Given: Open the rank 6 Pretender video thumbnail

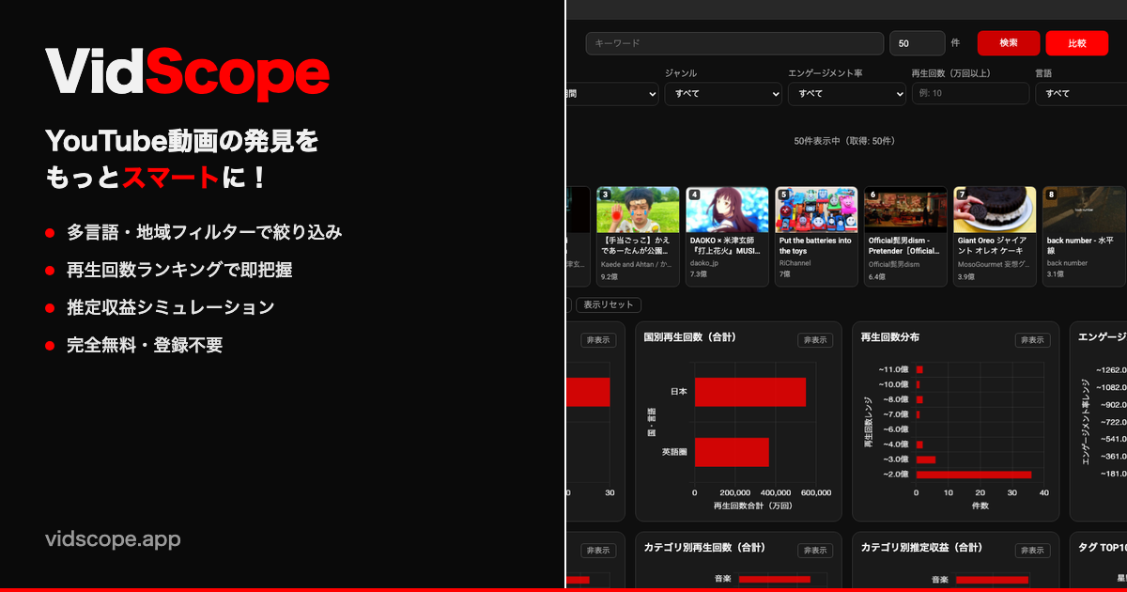Looking at the screenshot, I should tap(905, 210).
